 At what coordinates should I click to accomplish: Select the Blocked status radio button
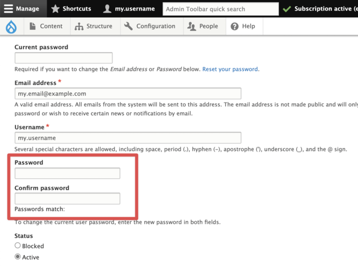pos(18,245)
